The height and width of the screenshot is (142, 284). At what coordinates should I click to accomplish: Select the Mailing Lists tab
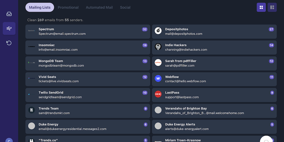pos(40,7)
